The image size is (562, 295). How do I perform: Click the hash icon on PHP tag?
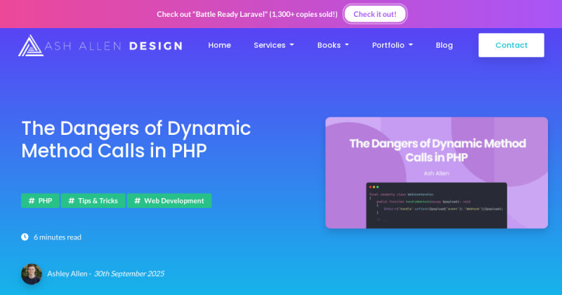[32, 201]
